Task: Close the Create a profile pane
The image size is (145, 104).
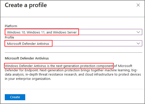Action: click(x=138, y=5)
